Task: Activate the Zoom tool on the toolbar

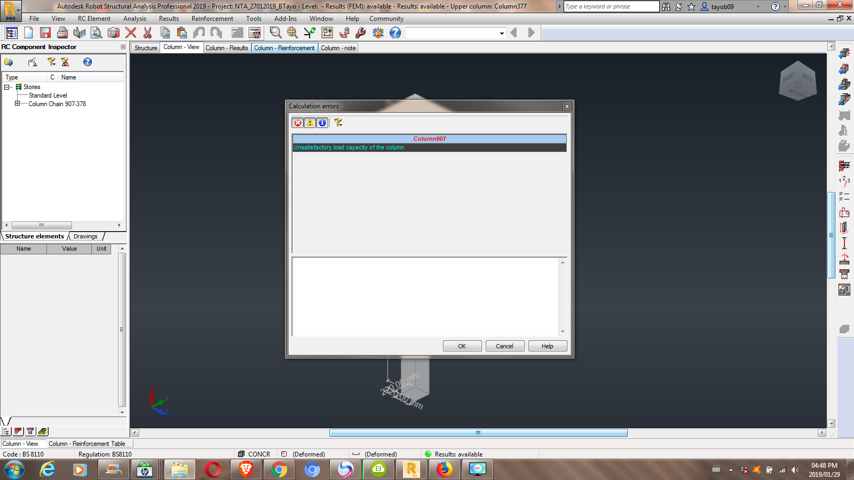Action: [x=275, y=33]
